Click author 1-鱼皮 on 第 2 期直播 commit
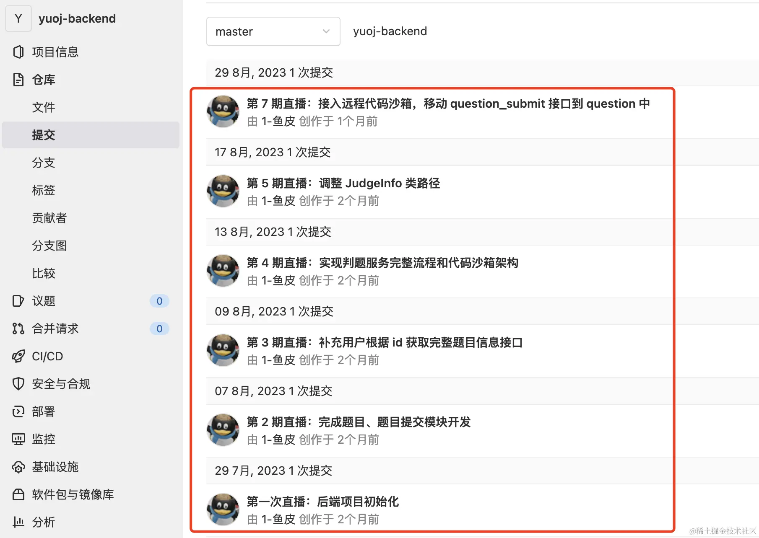This screenshot has width=759, height=538. click(278, 440)
